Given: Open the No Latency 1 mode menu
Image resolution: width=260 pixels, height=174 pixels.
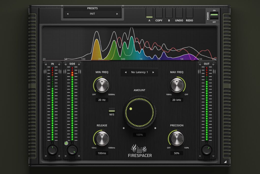Looking at the screenshot, I should 139,72.
